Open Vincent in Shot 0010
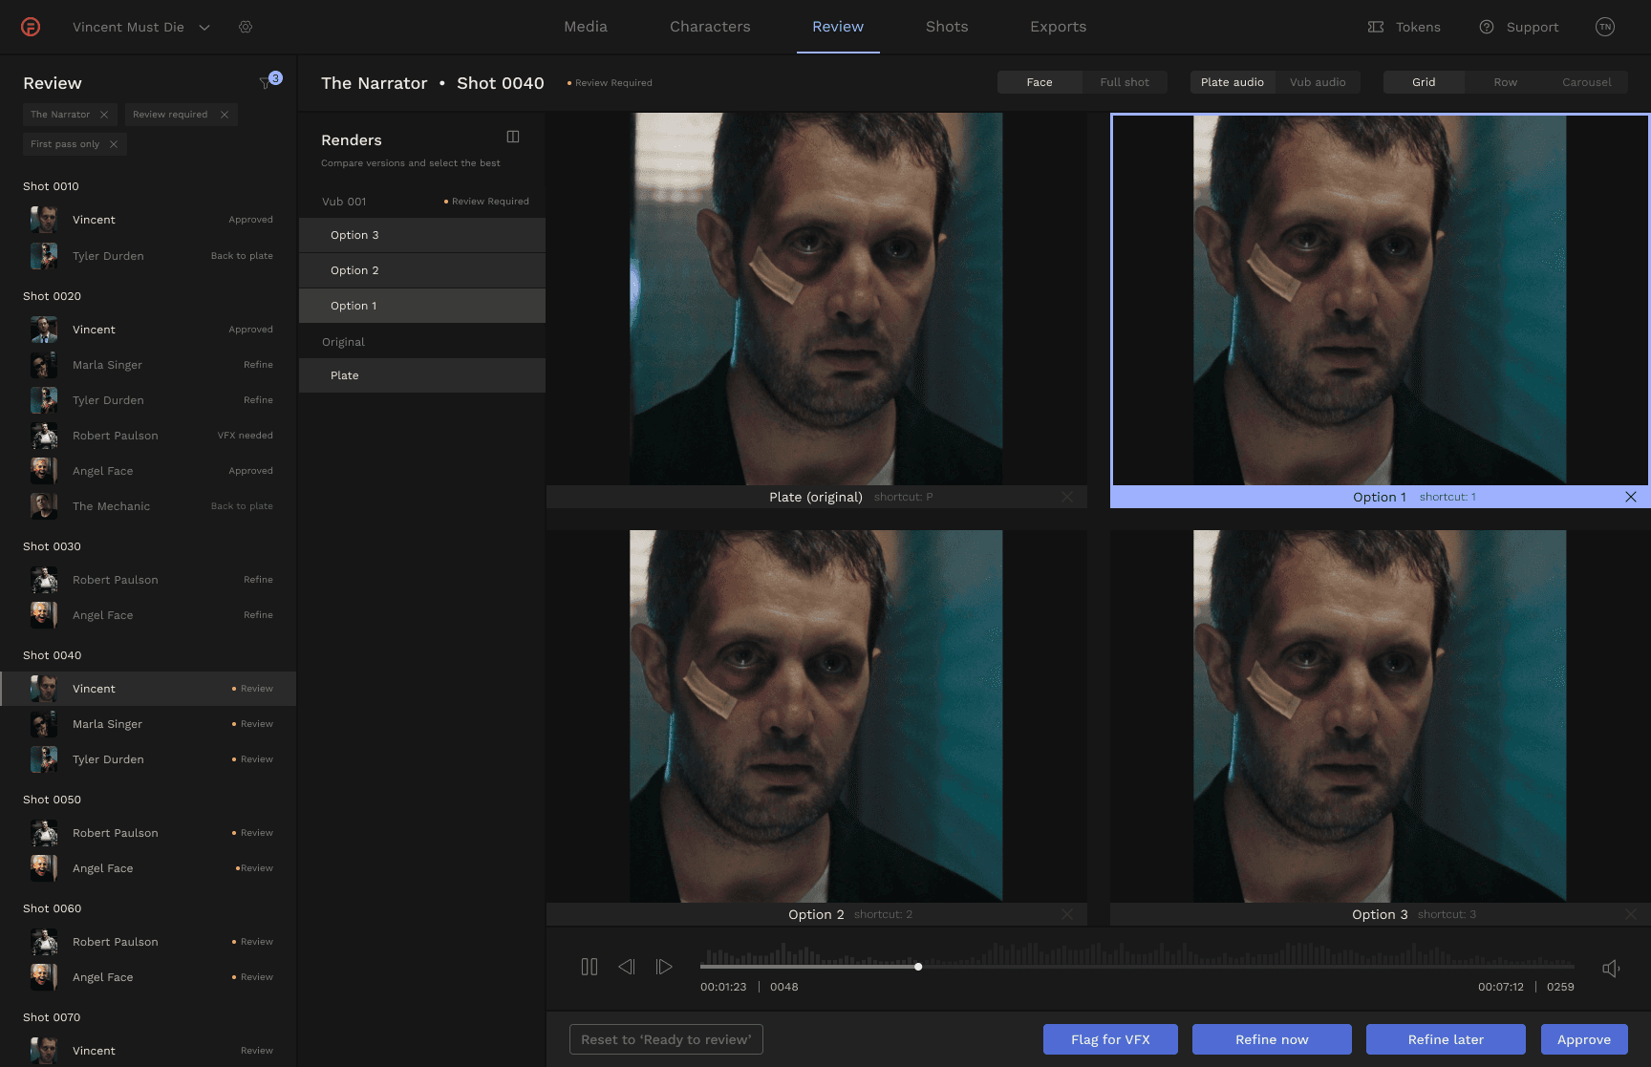The height and width of the screenshot is (1067, 1651). [x=148, y=220]
